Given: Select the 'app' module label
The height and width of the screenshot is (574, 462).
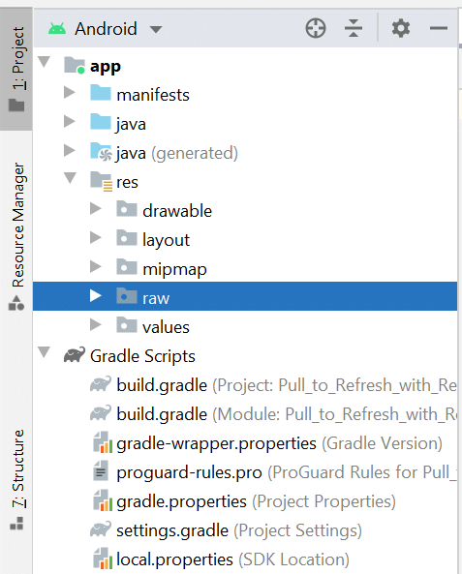Looking at the screenshot, I should [x=106, y=68].
